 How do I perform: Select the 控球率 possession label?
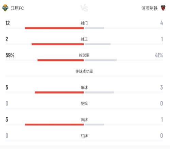[x=84, y=55]
